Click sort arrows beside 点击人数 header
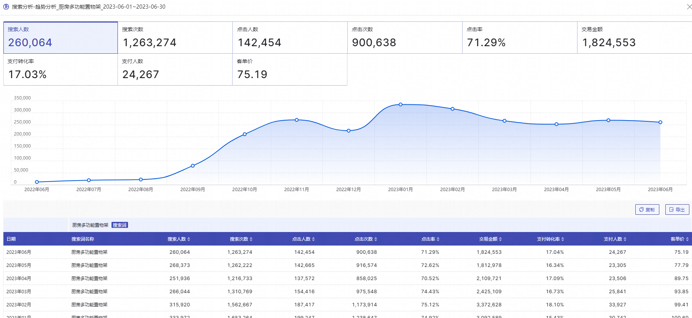 pos(314,239)
